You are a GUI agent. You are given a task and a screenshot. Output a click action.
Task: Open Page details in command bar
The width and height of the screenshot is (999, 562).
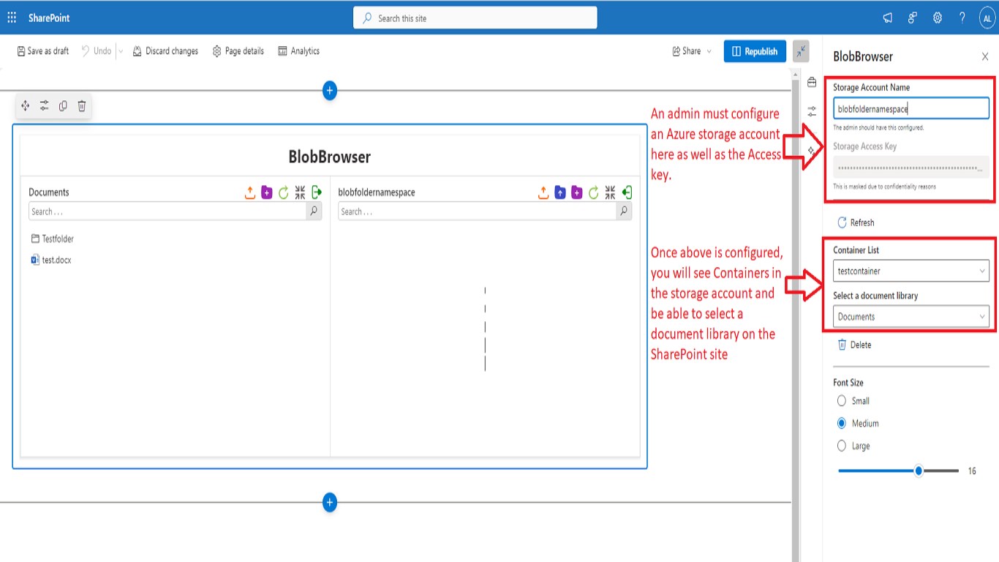pyautogui.click(x=238, y=51)
